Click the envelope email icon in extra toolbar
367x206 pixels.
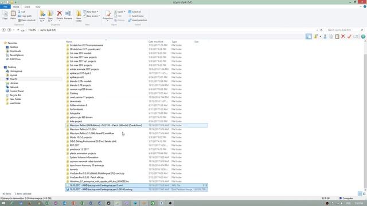pos(356,37)
